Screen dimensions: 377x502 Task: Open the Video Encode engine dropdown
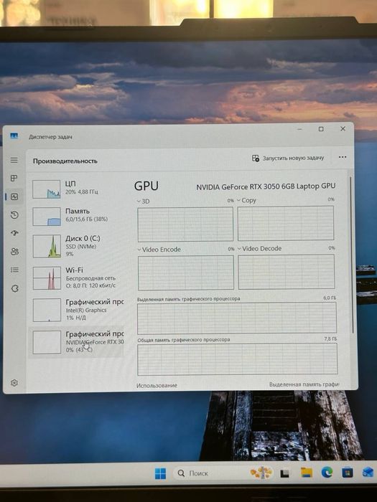coord(159,250)
